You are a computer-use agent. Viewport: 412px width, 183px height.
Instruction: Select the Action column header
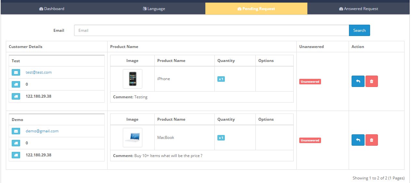click(x=358, y=47)
